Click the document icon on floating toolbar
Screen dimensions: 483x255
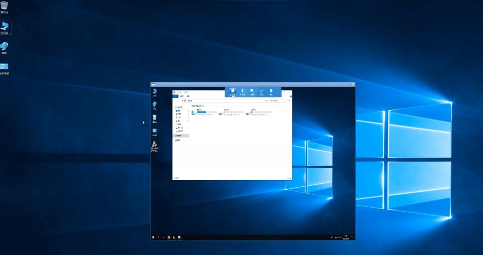point(271,91)
